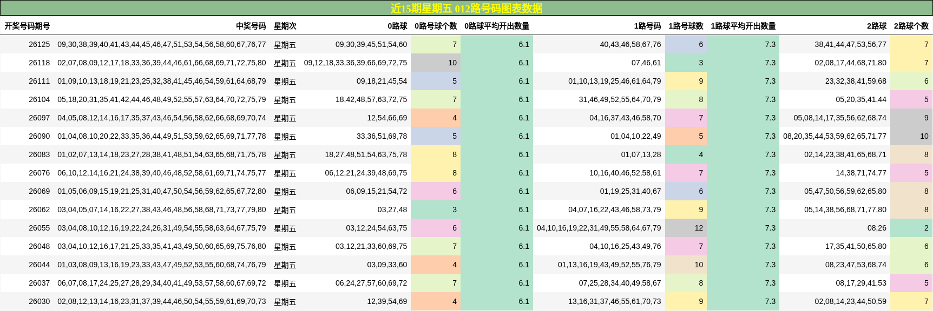Select period number 26030
The height and width of the screenshot is (311, 933).
click(39, 301)
